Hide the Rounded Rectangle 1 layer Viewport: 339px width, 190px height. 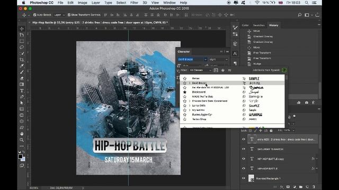click(x=244, y=178)
